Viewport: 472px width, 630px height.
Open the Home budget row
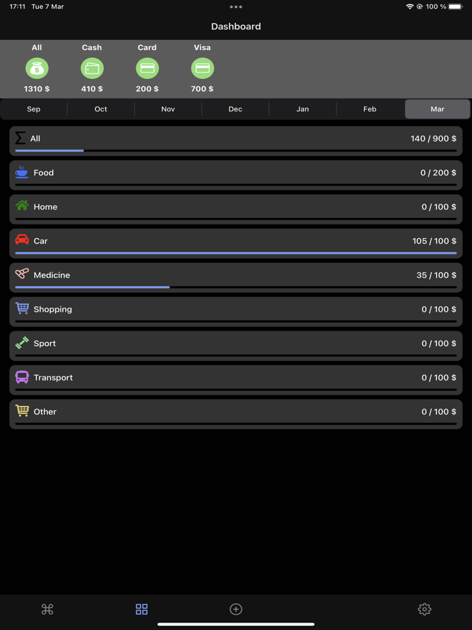pos(236,206)
